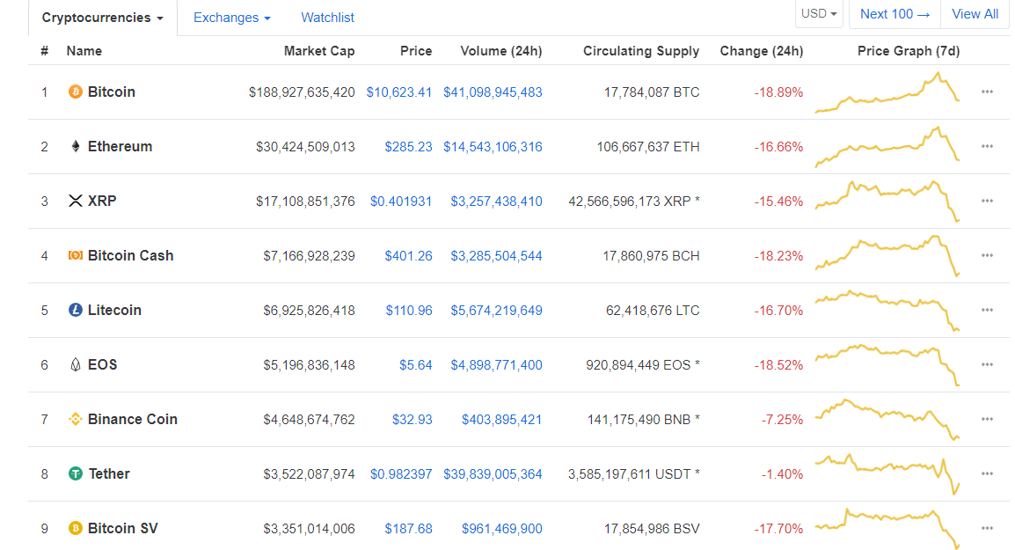Click Ethereum's 24h volume $14,543,106,316
This screenshot has height=550, width=1015.
(x=493, y=147)
